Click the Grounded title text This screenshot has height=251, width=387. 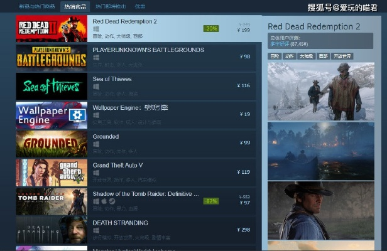[106, 137]
